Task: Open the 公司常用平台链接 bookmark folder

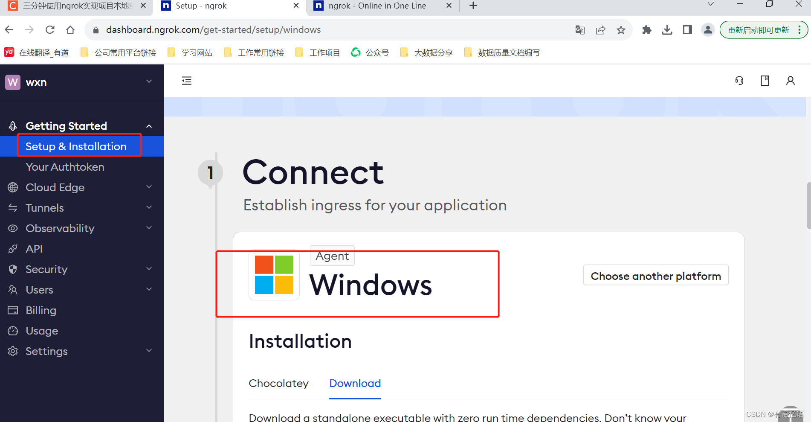Action: coord(118,52)
